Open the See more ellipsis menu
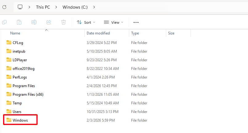The height and width of the screenshot is (133, 248). tap(136, 22)
